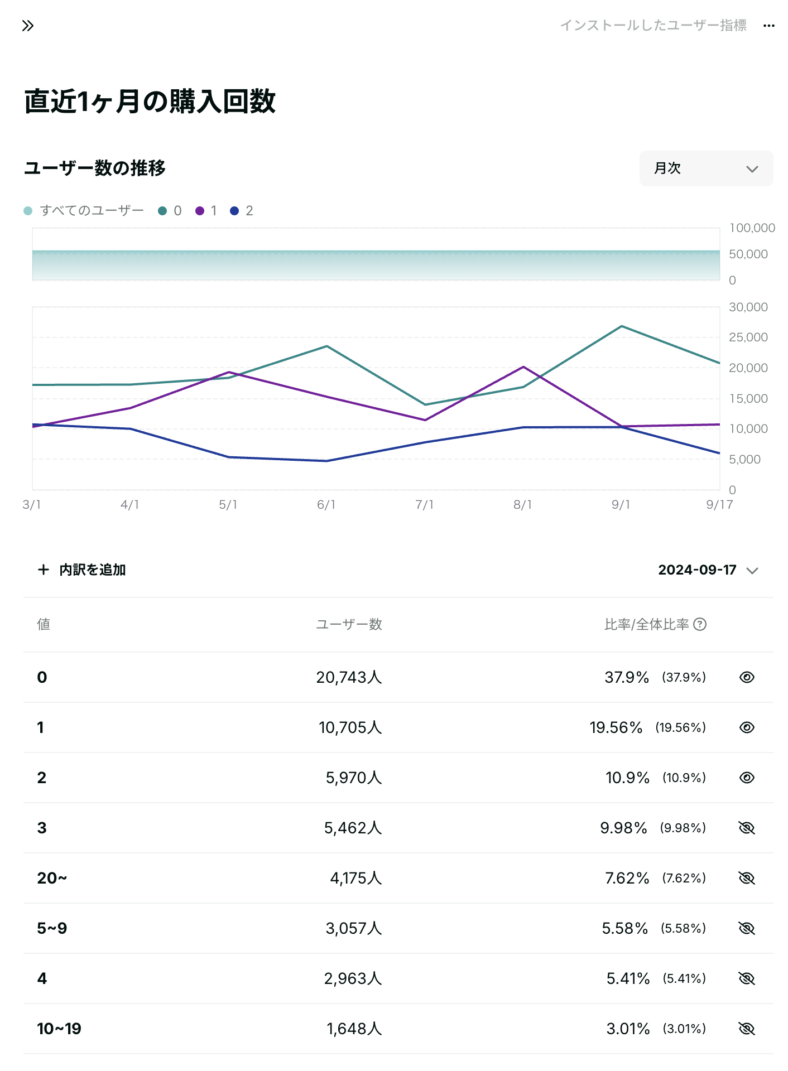Click the 19.56% ratio value

point(616,727)
